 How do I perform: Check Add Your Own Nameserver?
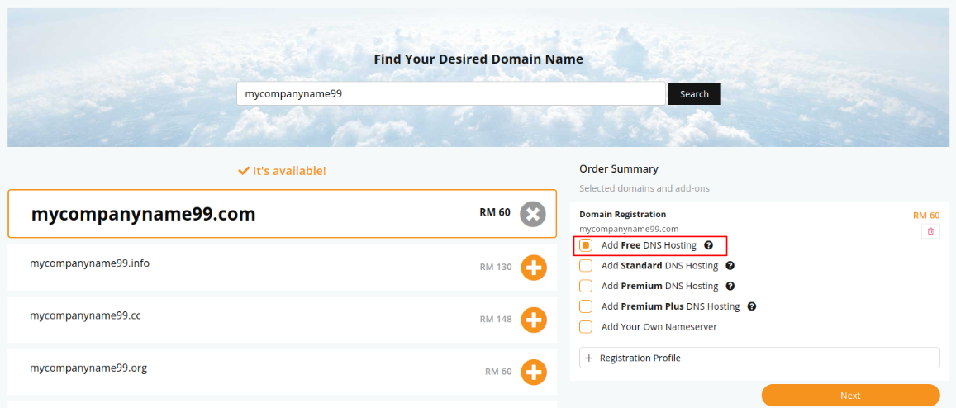point(586,327)
